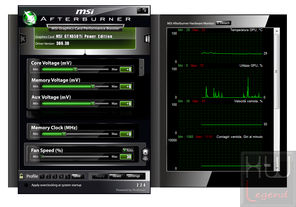
Task: Click the Memory Clock value field
Action: (x=126, y=134)
